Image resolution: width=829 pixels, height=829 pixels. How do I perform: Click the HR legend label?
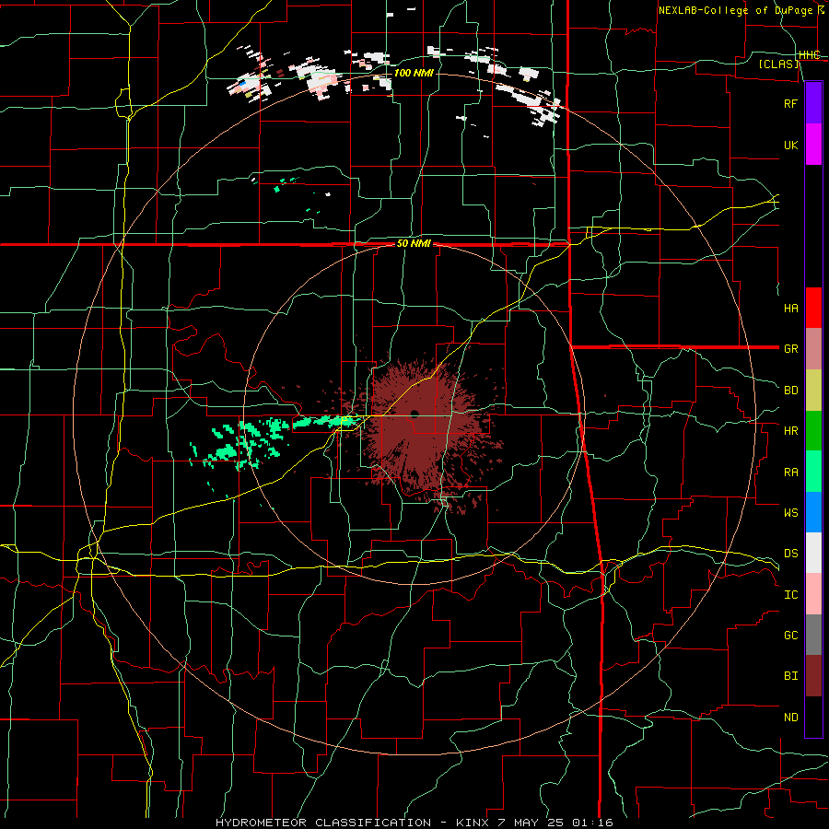point(790,431)
